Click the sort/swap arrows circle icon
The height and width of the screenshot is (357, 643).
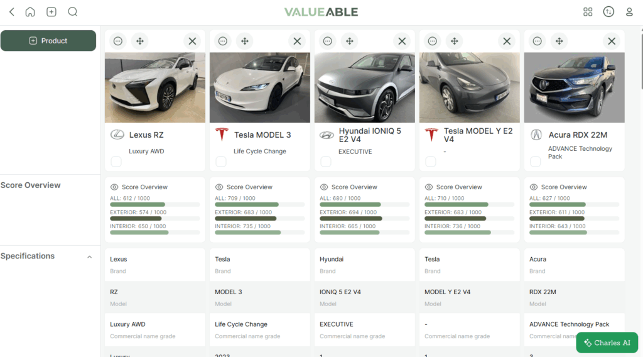pos(608,12)
